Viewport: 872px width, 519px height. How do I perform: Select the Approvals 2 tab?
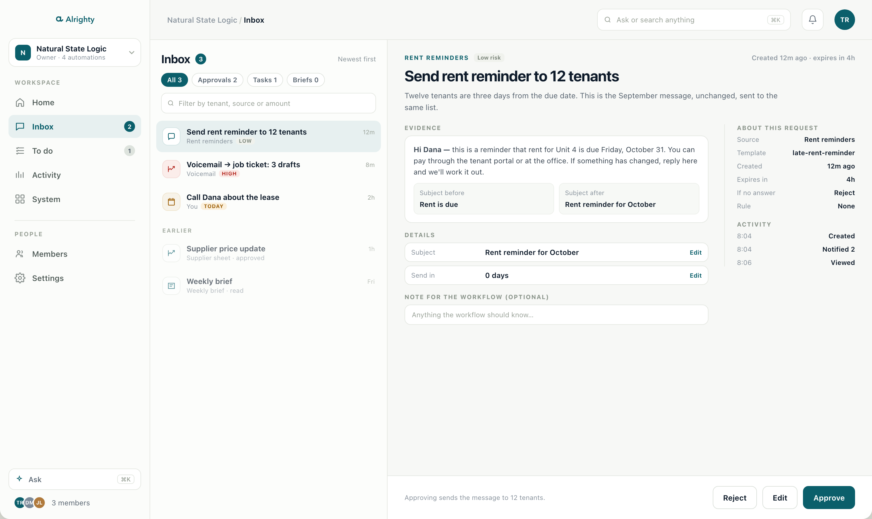click(x=217, y=80)
